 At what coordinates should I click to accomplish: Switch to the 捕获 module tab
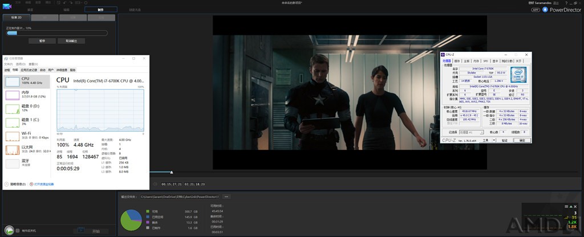coord(30,10)
